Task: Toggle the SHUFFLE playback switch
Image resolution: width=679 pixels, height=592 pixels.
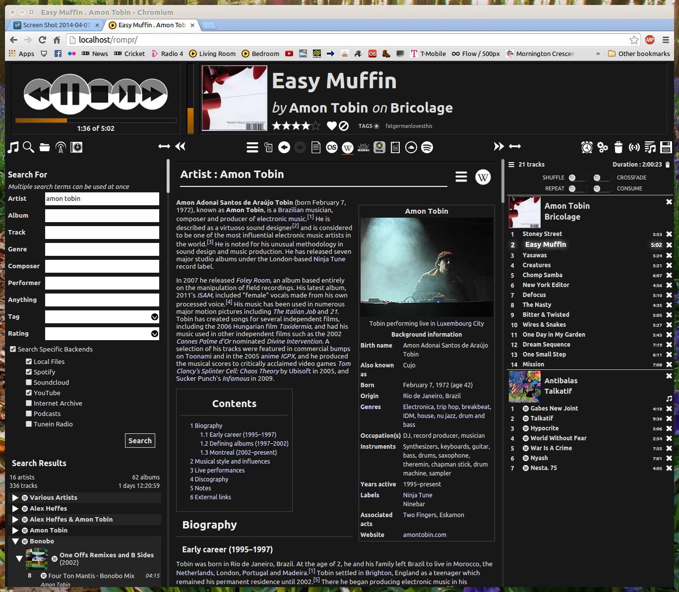Action: pyautogui.click(x=573, y=177)
